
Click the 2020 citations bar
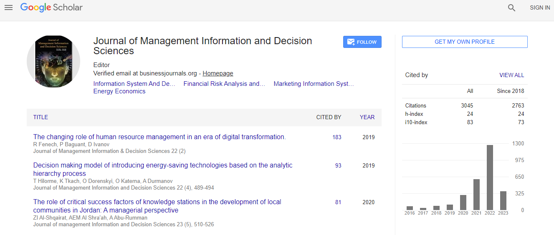(463, 202)
